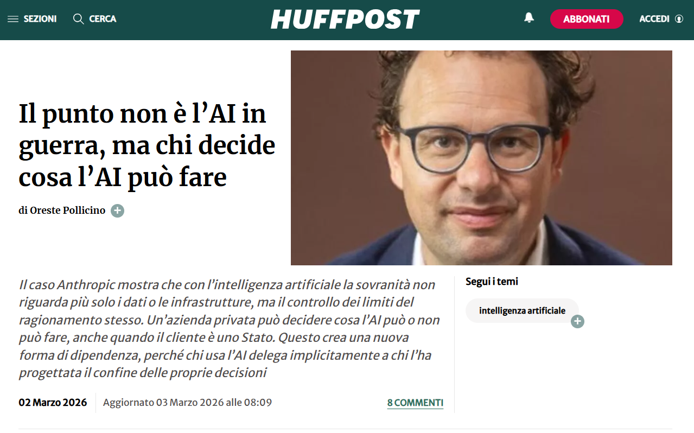Click the italic article summary paragraph
The image size is (694, 433).
(229, 329)
